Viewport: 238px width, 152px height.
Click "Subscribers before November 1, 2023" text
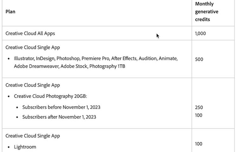tap(61, 107)
